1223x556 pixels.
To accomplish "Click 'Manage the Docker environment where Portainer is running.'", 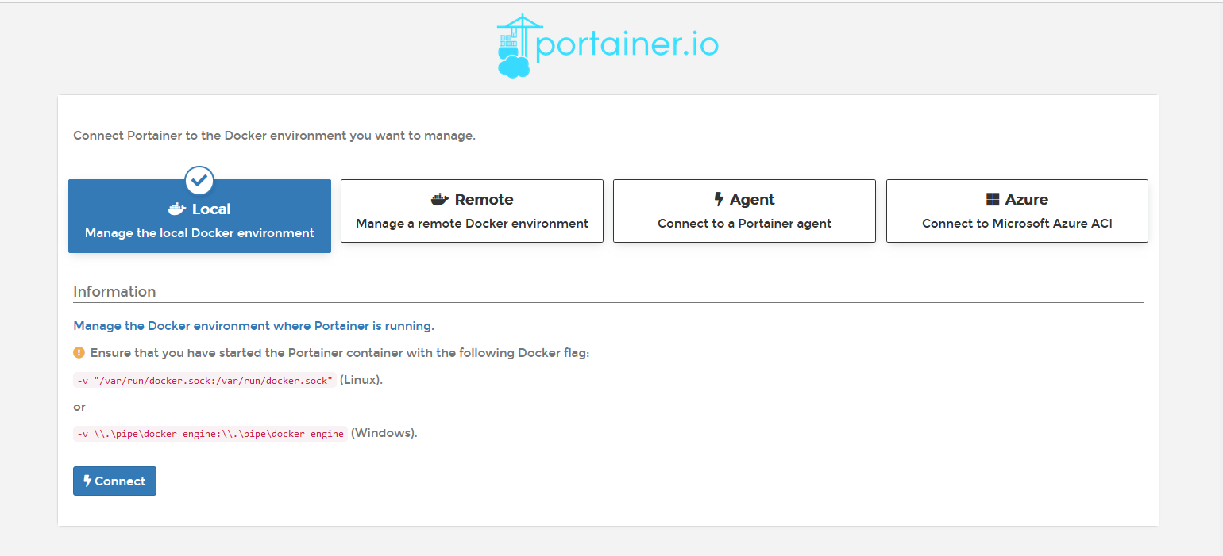I will (x=253, y=326).
